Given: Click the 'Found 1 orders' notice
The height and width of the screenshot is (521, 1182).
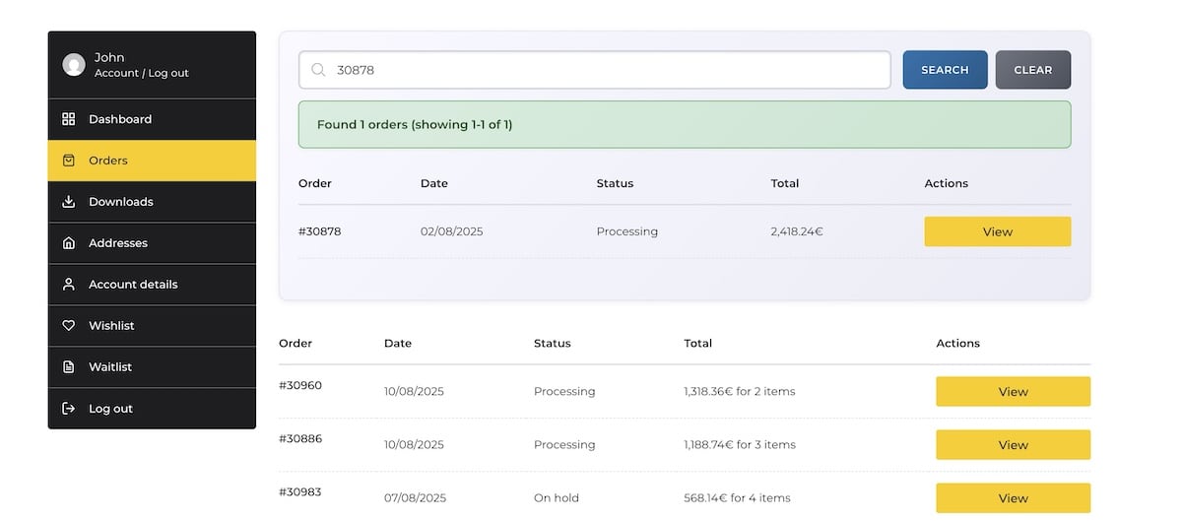Looking at the screenshot, I should pyautogui.click(x=685, y=125).
